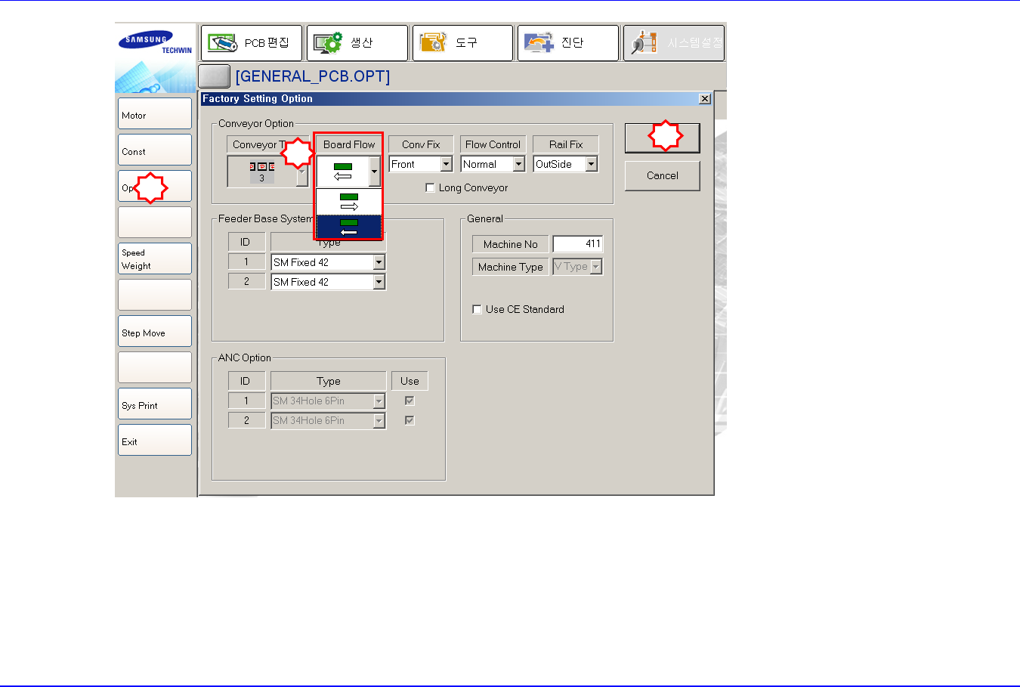Click the Flow Control column header
Image resolution: width=1020 pixels, height=687 pixels.
[x=493, y=144]
